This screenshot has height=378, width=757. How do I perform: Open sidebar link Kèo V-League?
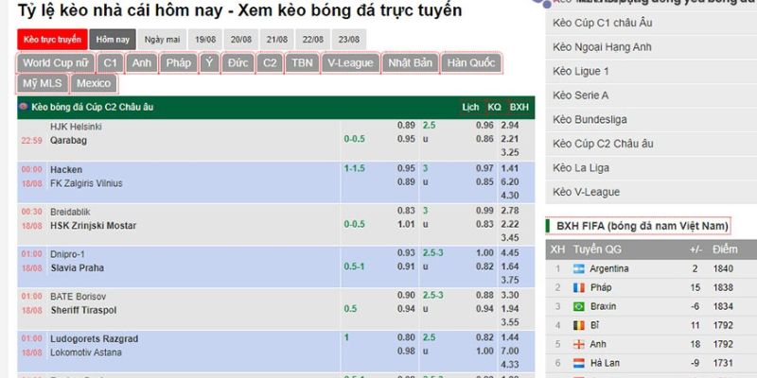pyautogui.click(x=586, y=192)
